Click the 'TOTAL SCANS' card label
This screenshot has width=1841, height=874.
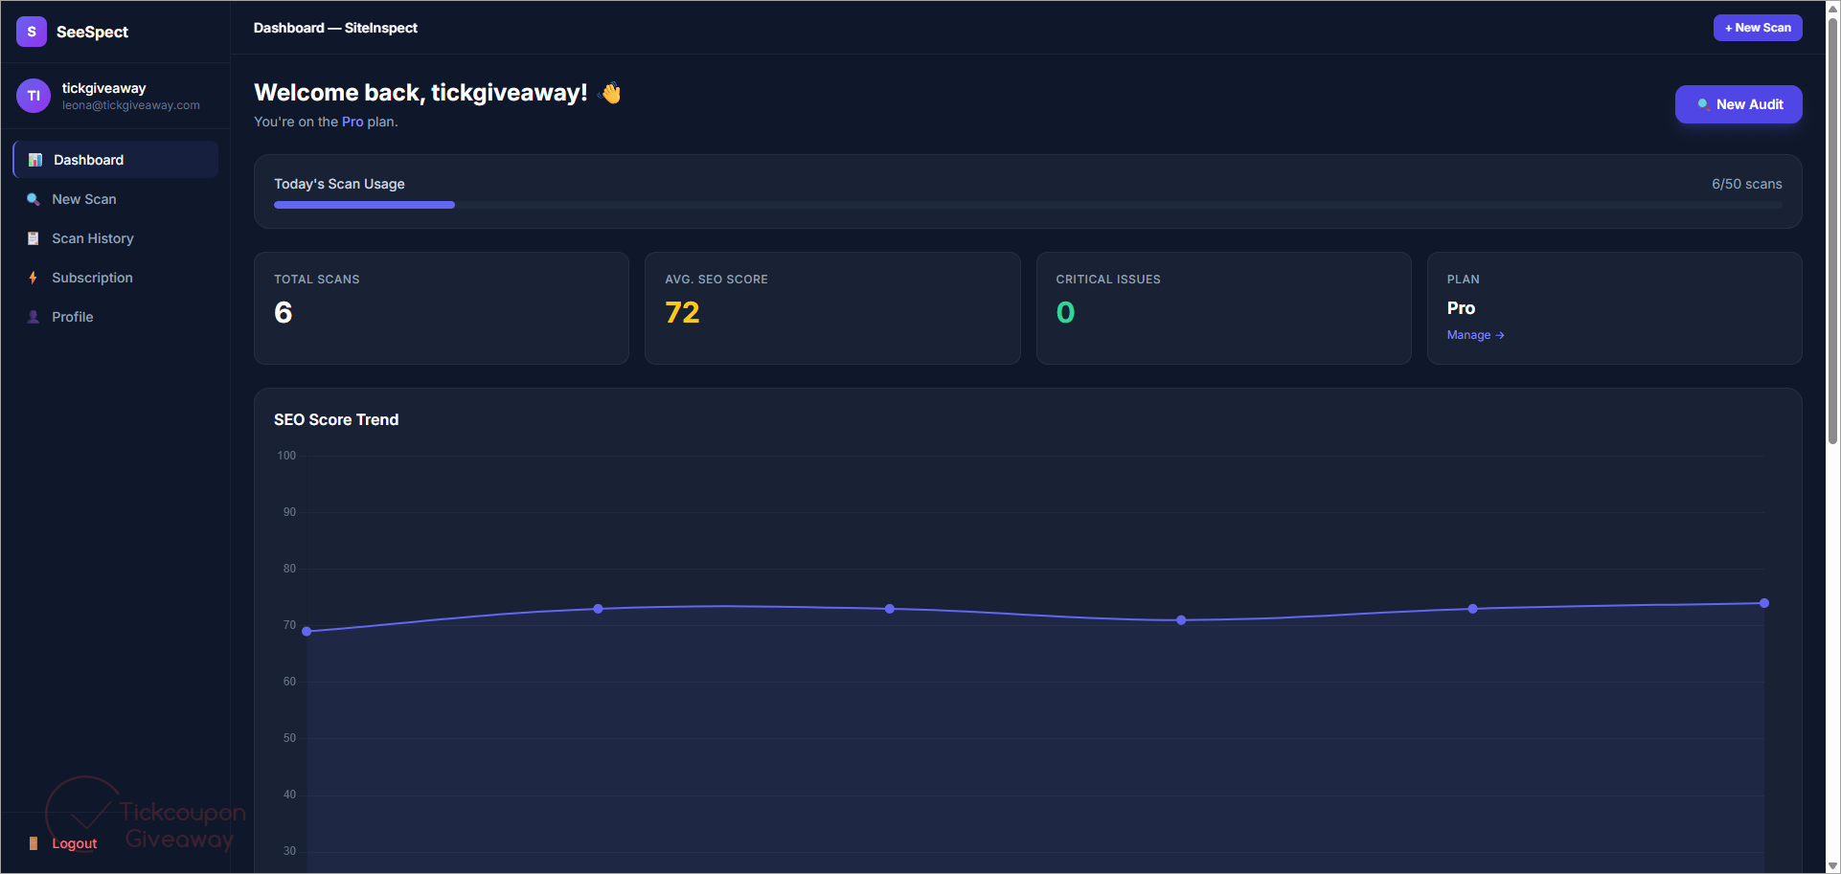pyautogui.click(x=317, y=280)
